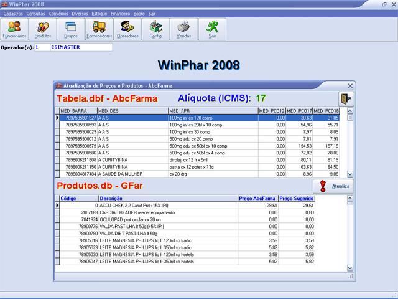398x299 pixels.
Task: Select the OCULOPAD prot ocular row
Action: tap(185, 219)
